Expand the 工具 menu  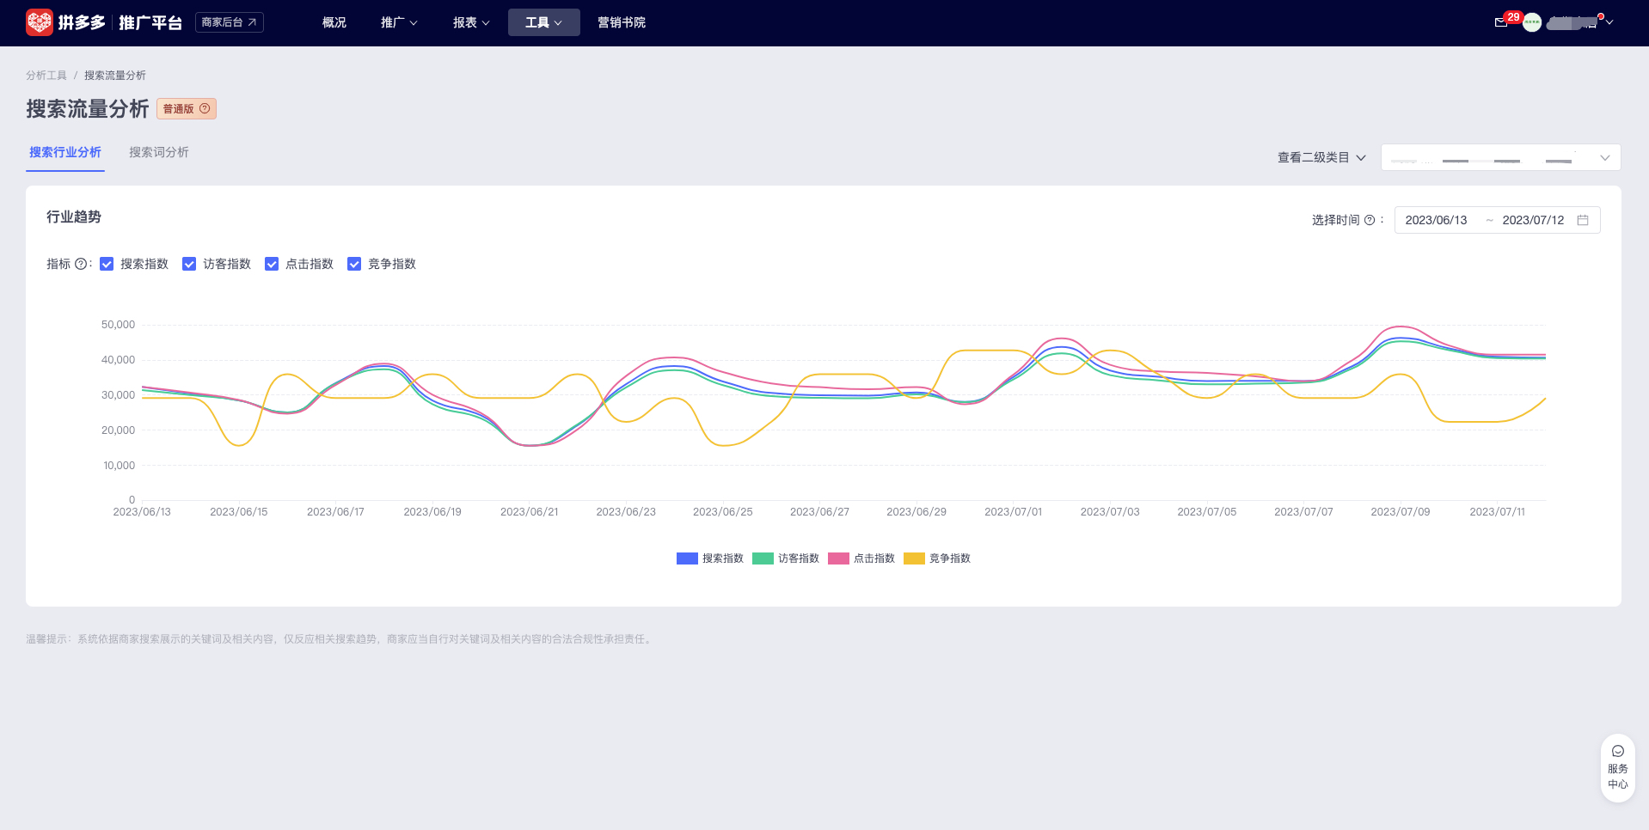[x=543, y=22]
